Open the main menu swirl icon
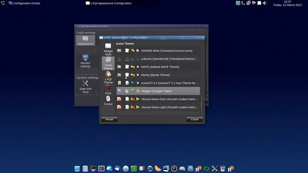Image resolution: width=308 pixels, height=173 pixels. (x=3, y=3)
